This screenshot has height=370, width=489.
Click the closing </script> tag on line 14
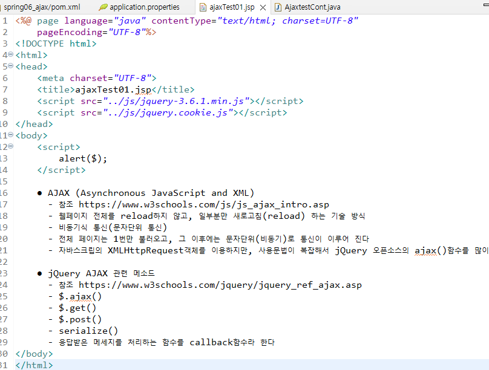pyautogui.click(x=62, y=170)
